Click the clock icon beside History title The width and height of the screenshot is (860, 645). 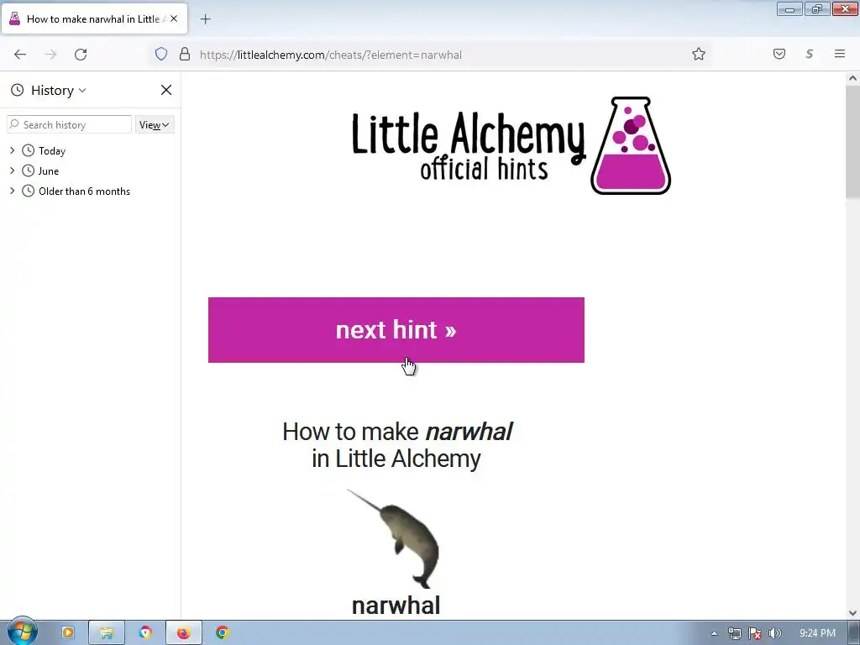tap(18, 90)
